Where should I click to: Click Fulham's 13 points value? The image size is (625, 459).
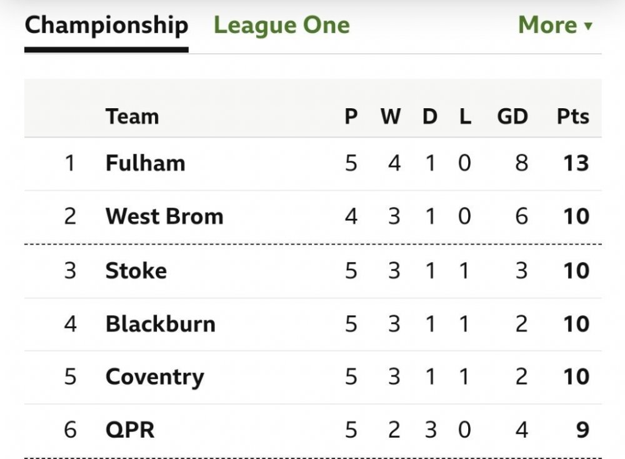click(x=575, y=163)
